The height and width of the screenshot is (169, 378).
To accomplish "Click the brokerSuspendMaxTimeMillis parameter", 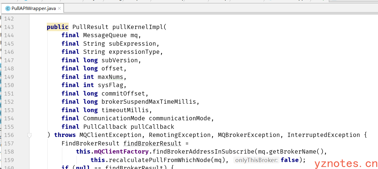I will (148, 102).
